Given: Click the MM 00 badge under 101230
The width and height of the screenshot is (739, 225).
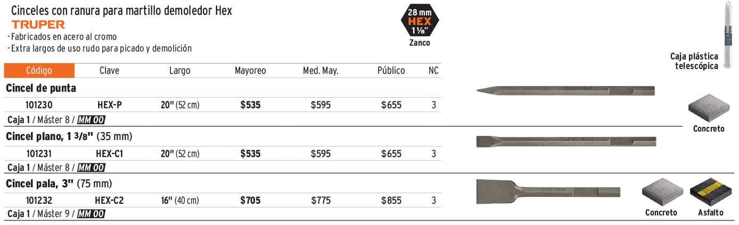Looking at the screenshot, I should (x=91, y=119).
